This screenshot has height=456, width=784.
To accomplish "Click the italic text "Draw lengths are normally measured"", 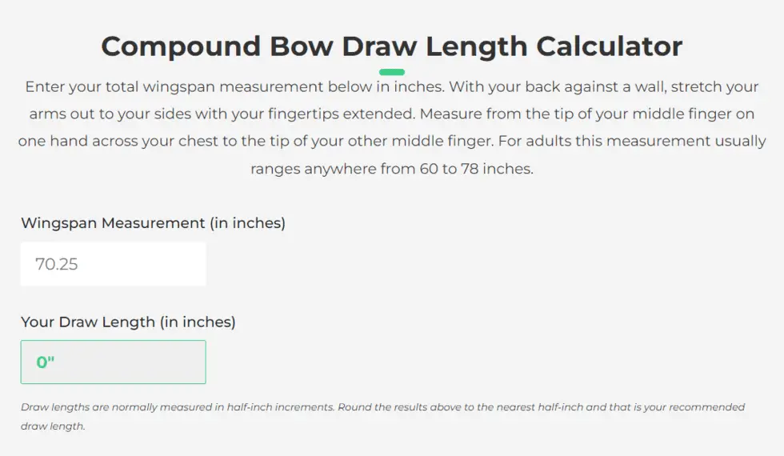I will pyautogui.click(x=117, y=407).
